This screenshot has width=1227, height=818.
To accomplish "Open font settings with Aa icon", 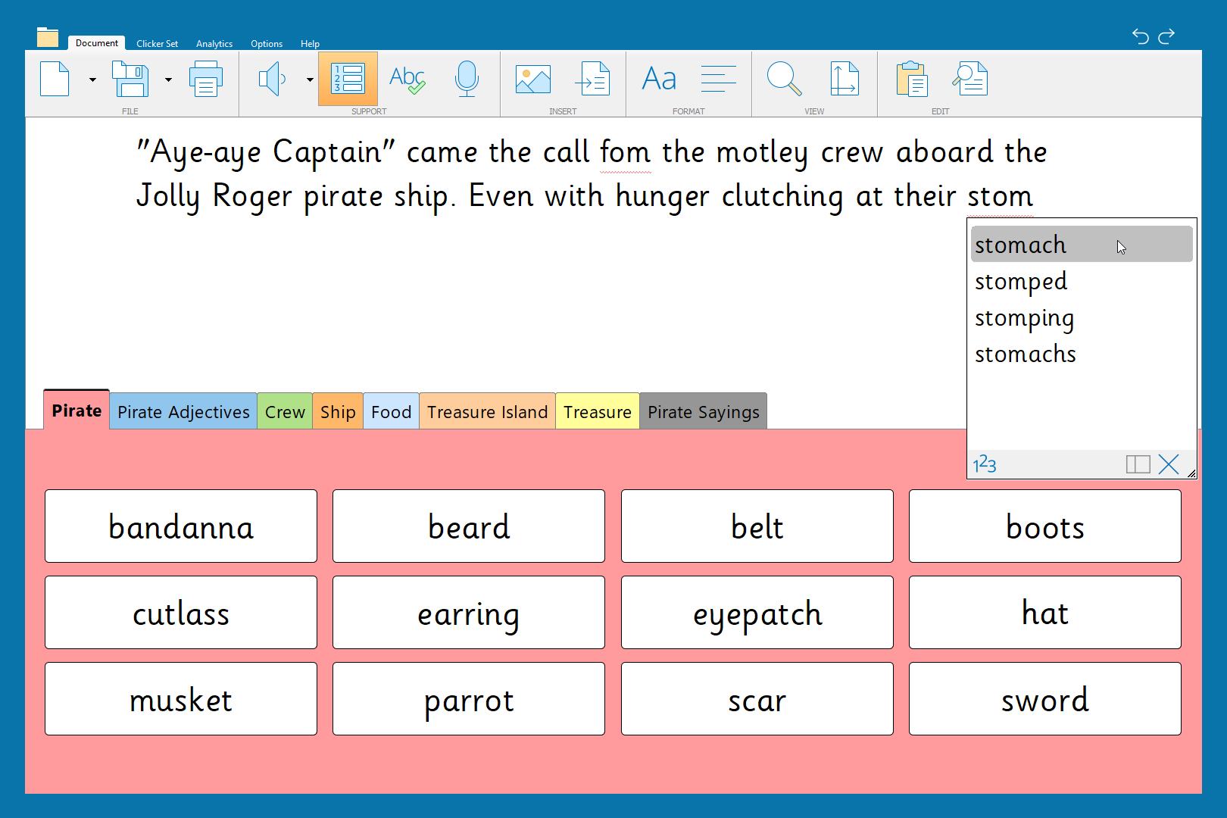I will point(659,80).
